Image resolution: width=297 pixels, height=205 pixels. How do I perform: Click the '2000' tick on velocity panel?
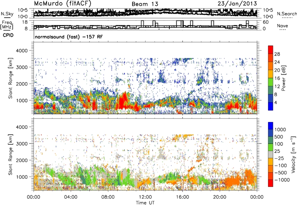pyautogui.click(x=22, y=160)
